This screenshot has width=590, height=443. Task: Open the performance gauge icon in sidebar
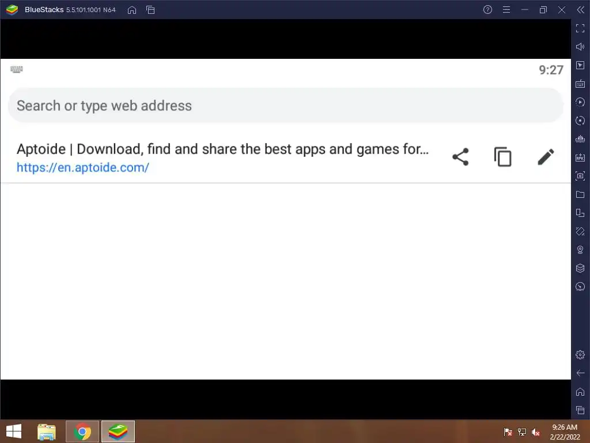[580, 287]
